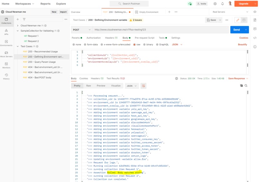Open settings gear icon in header
The image size is (259, 182).
coord(215,4)
